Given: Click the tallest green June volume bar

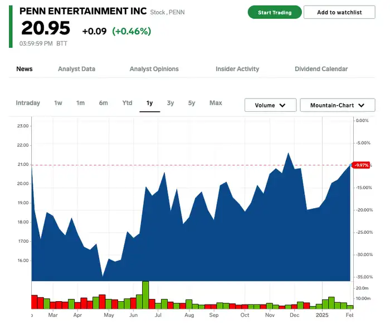Looking at the screenshot, I should [x=145, y=295].
